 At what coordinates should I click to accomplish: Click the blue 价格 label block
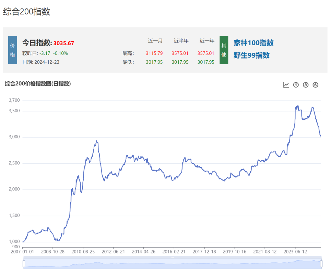(12, 50)
